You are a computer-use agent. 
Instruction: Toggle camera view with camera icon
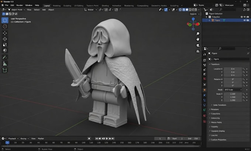click(198, 45)
